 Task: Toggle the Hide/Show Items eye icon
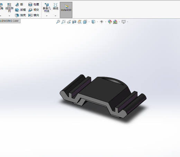[101, 22]
